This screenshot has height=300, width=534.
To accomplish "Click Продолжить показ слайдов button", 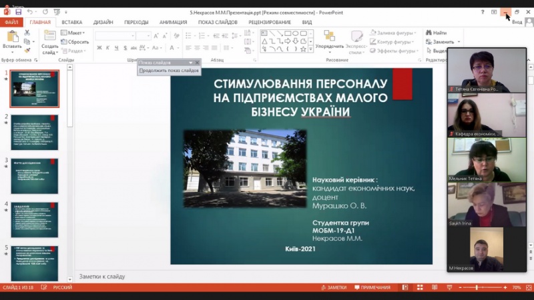I will tap(169, 71).
